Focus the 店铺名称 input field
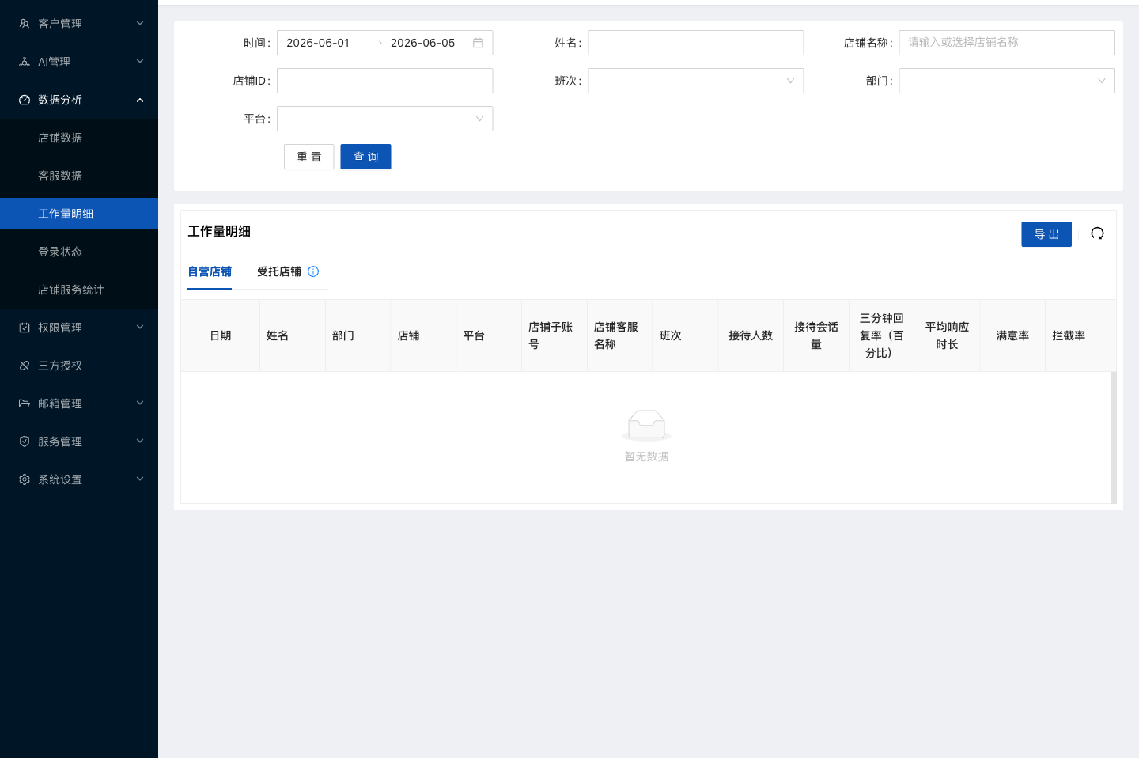The image size is (1139, 758). [1007, 43]
